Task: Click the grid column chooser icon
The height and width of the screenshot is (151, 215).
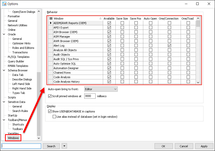Action: point(51,18)
